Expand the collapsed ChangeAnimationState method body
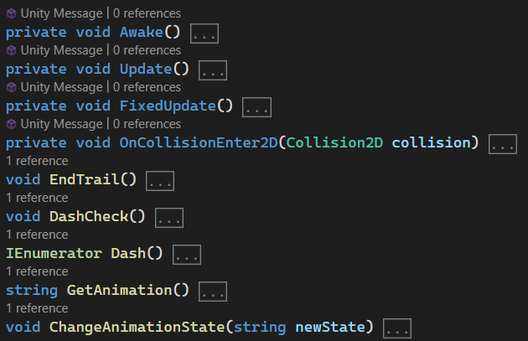Screen dimensions: 528x341 tap(397, 328)
